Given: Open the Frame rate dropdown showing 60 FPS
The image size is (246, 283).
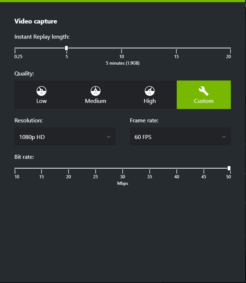Looking at the screenshot, I should 180,136.
